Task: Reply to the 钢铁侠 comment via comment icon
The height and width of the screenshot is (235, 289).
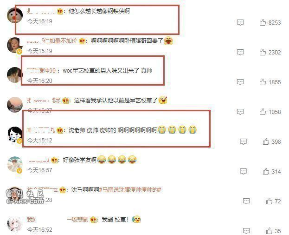Action: click(240, 22)
